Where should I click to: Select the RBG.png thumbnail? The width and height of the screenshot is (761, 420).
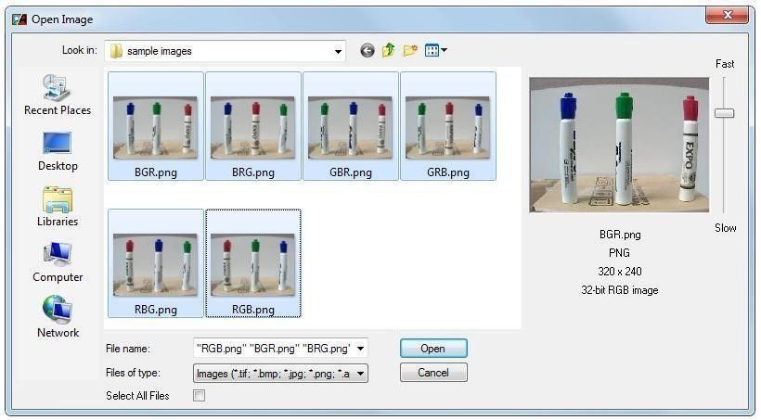click(155, 263)
